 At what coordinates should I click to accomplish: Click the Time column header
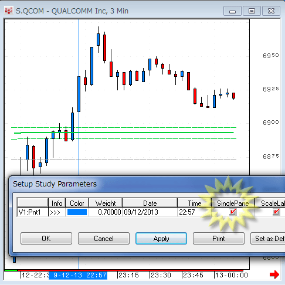click(x=194, y=203)
